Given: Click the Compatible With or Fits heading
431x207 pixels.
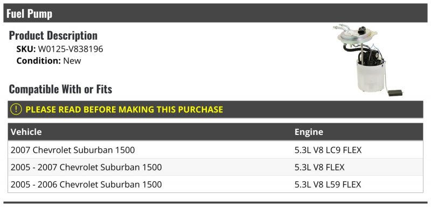Looking at the screenshot, I should click(60, 89).
